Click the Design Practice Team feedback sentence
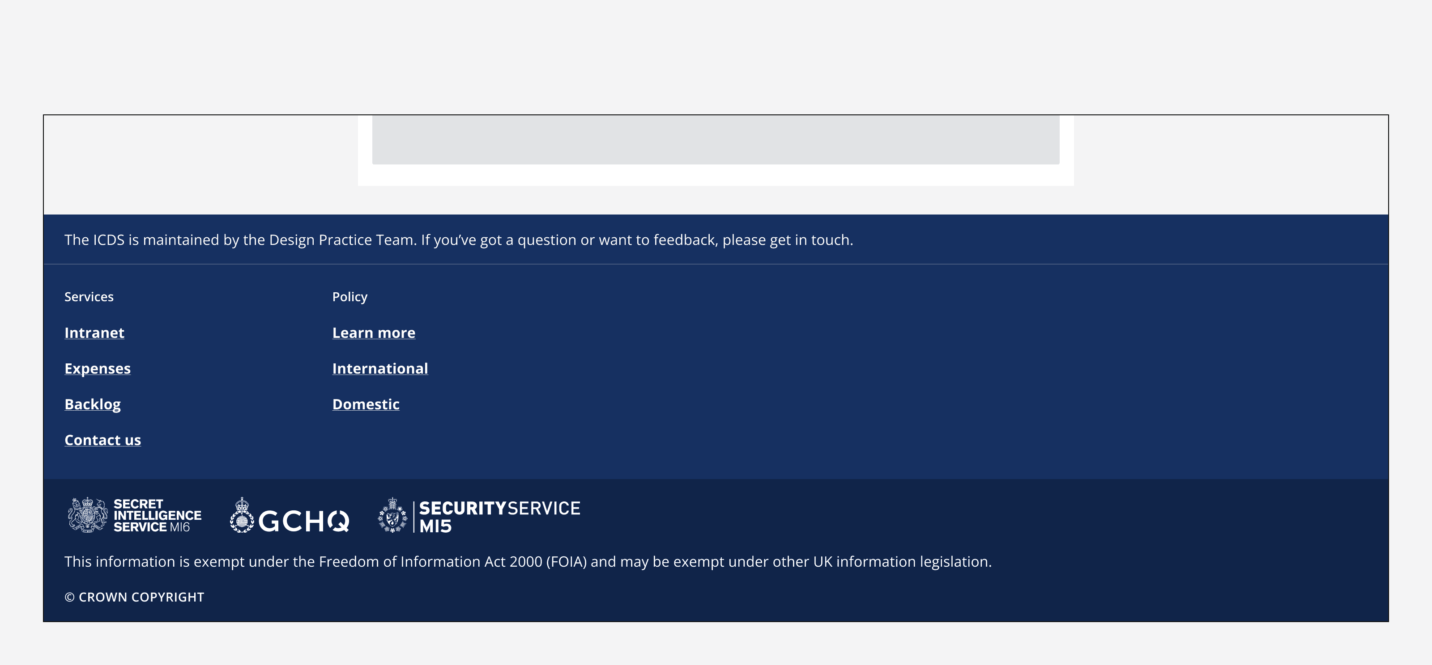Screen dimensions: 1432x665 459,240
